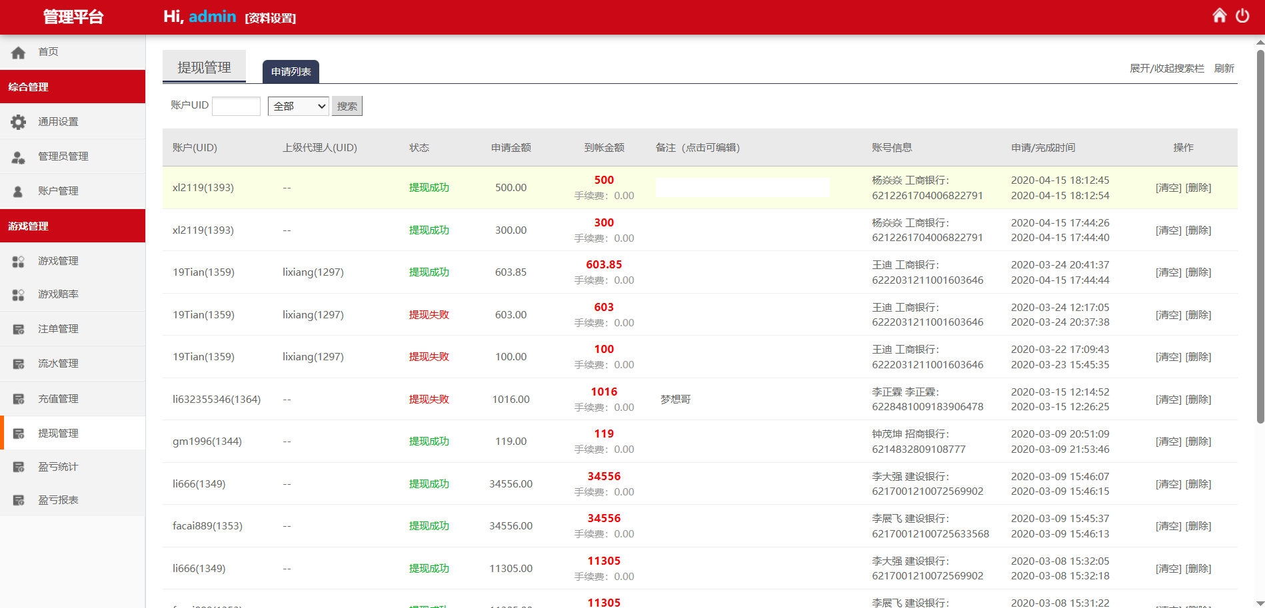The image size is (1265, 608).
Task: Open the 全部 status filter dropdown
Action: pyautogui.click(x=299, y=106)
